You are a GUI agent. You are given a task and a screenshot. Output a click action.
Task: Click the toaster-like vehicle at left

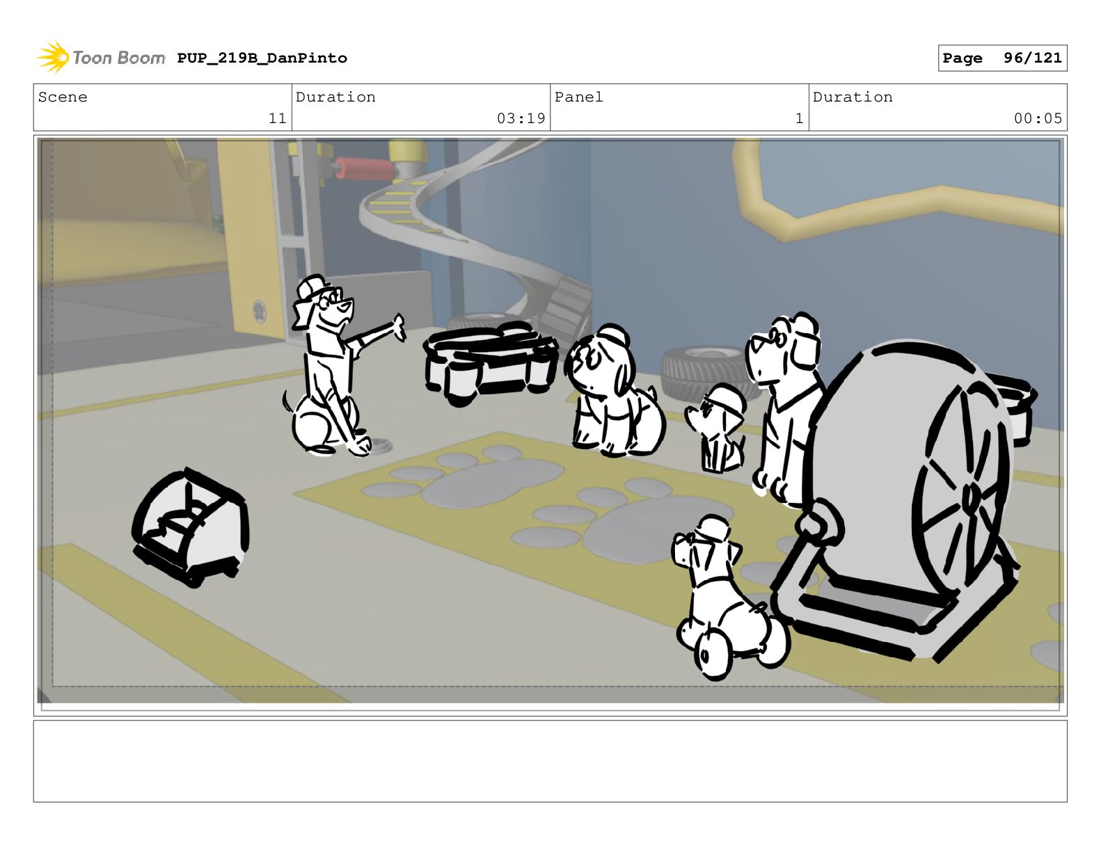tap(189, 527)
